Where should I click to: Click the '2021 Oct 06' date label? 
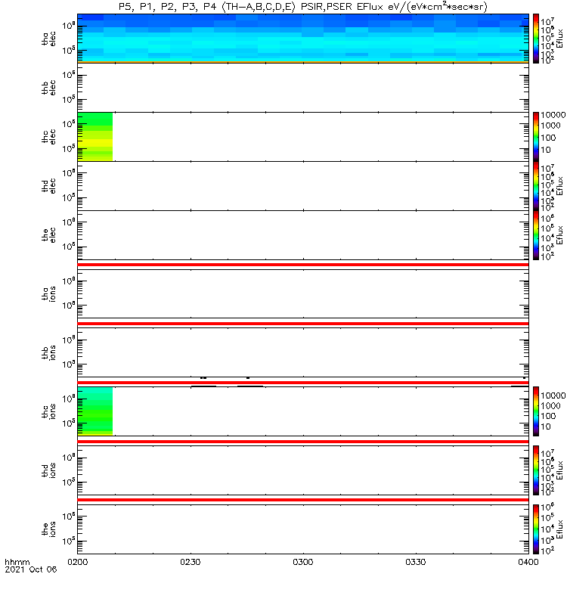tap(31, 569)
